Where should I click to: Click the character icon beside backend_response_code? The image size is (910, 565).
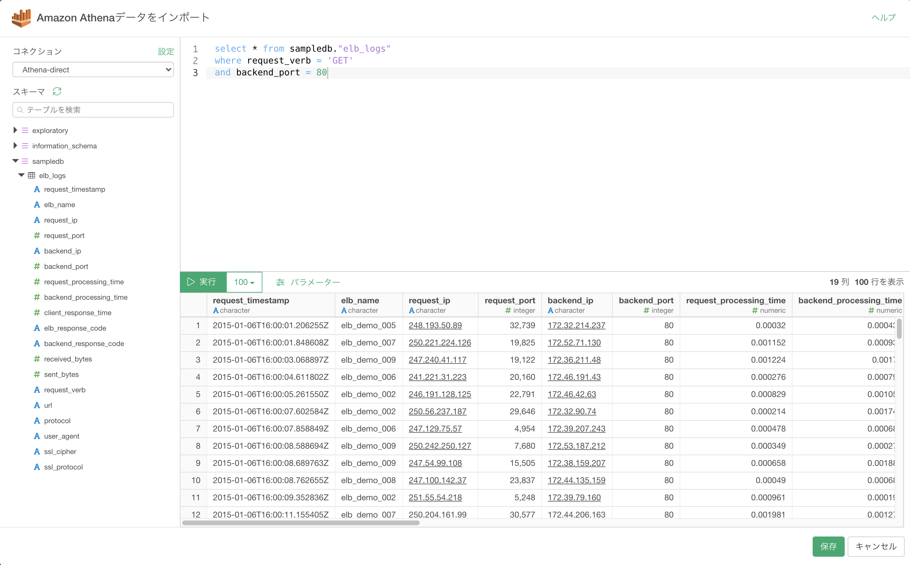[37, 343]
